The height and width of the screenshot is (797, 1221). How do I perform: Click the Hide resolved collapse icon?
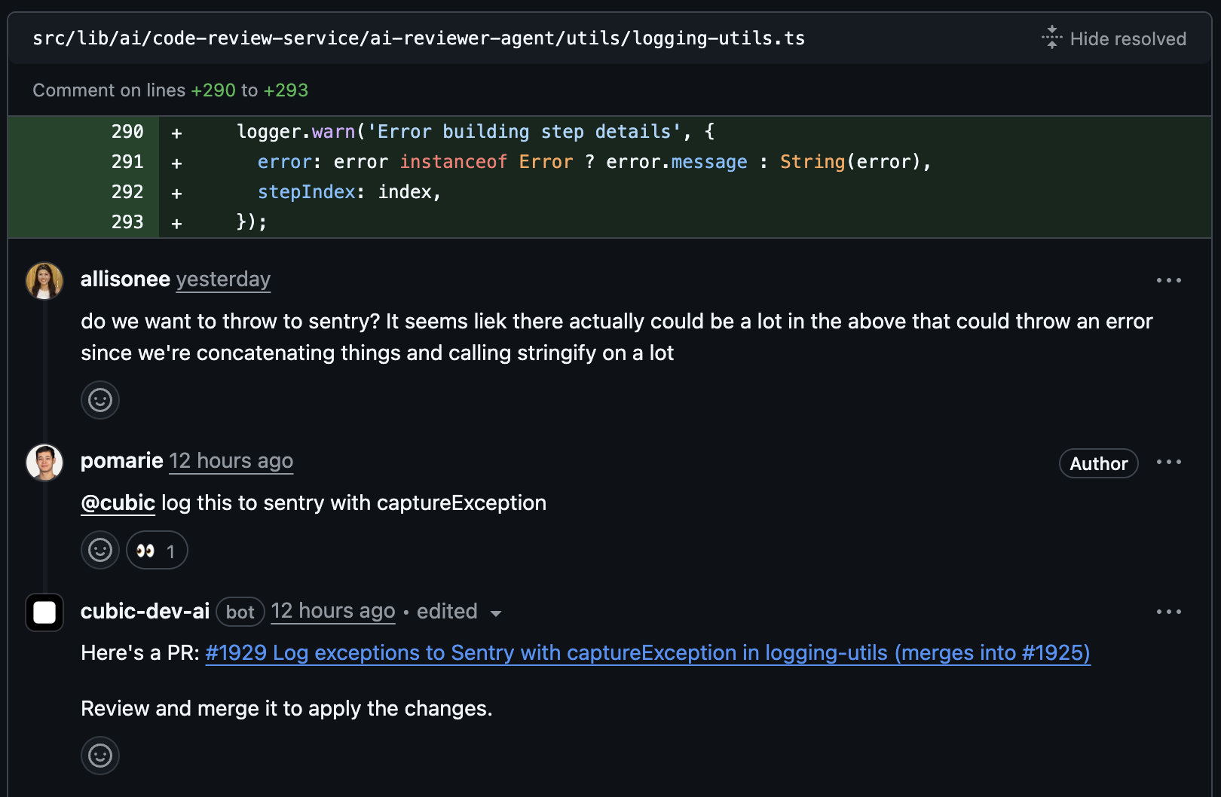point(1051,38)
